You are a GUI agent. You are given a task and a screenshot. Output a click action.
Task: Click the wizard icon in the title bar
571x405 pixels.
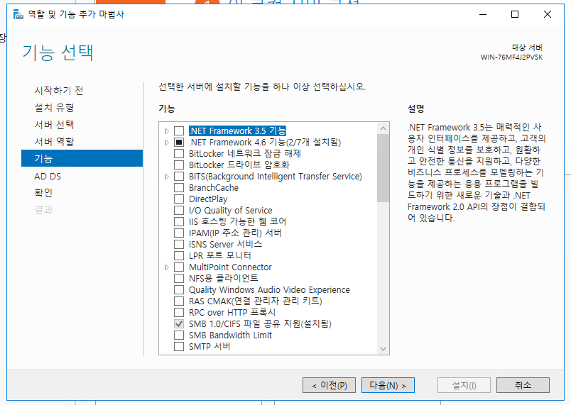pyautogui.click(x=18, y=15)
